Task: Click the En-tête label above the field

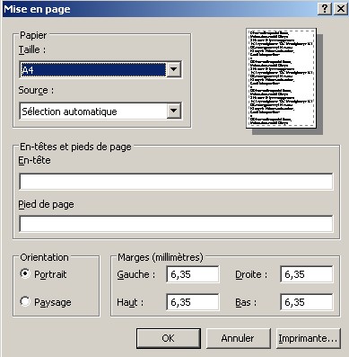Action: [34, 160]
